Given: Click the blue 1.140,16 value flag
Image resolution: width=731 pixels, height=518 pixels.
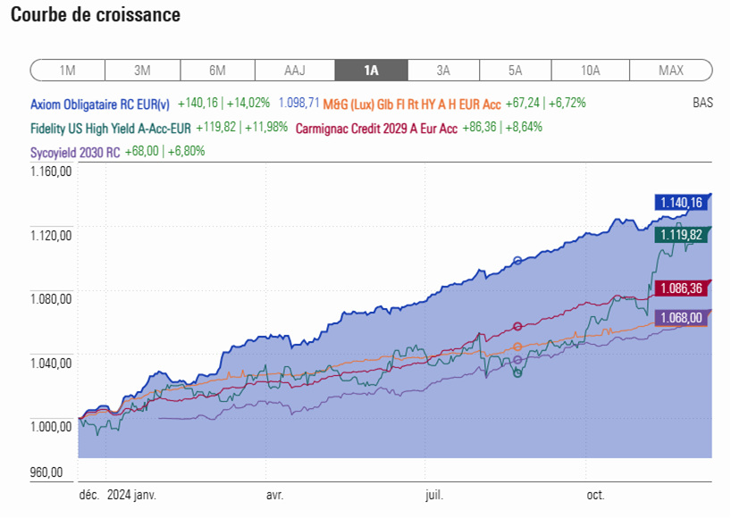Looking at the screenshot, I should [683, 203].
